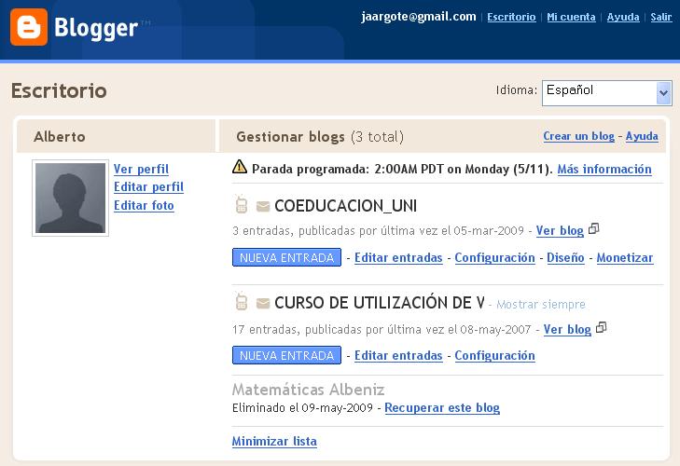Image resolution: width=680 pixels, height=466 pixels.
Task: Open Mi cuenta in top header
Action: point(571,17)
